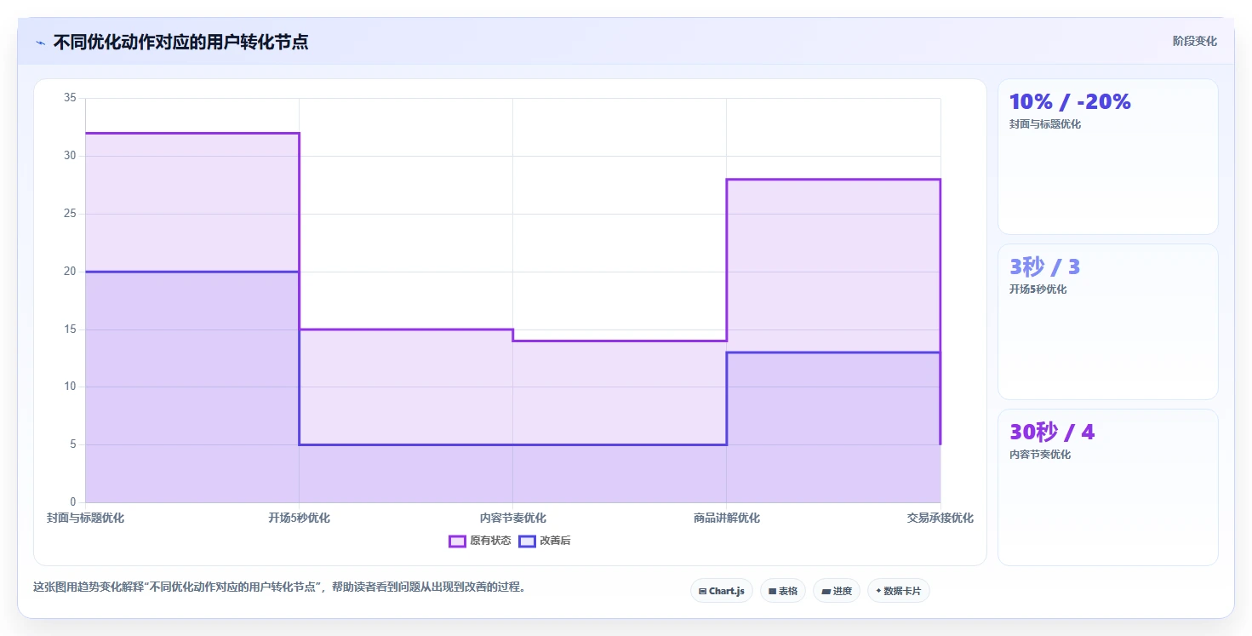This screenshot has width=1252, height=636.
Task: Click the 内容节奏优化 x-axis label
Action: point(512,518)
